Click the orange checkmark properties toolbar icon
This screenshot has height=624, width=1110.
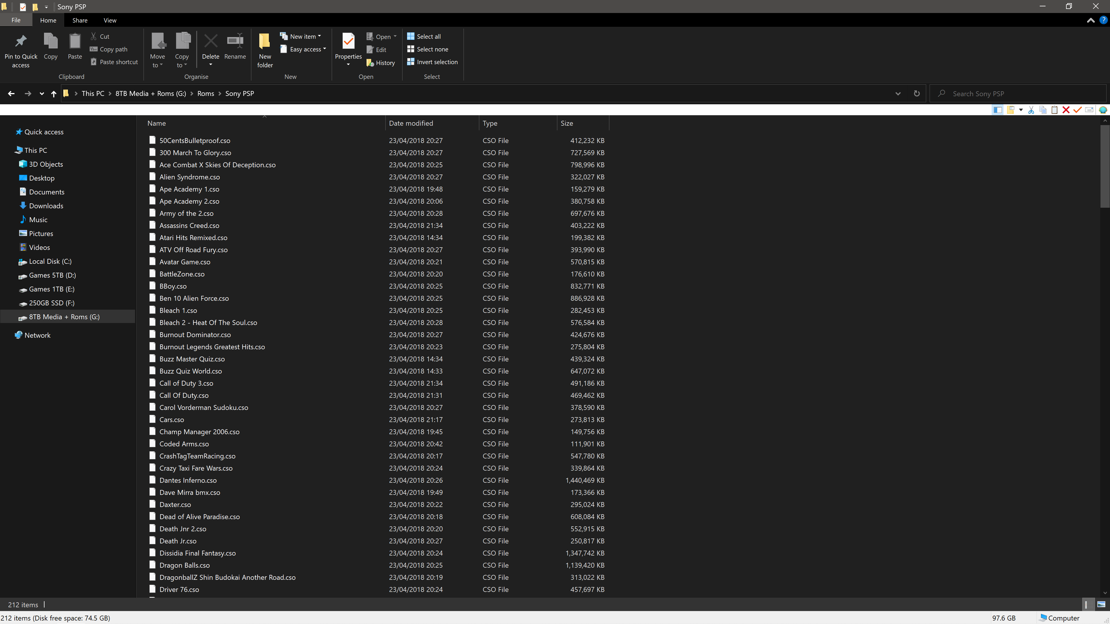point(1077,110)
